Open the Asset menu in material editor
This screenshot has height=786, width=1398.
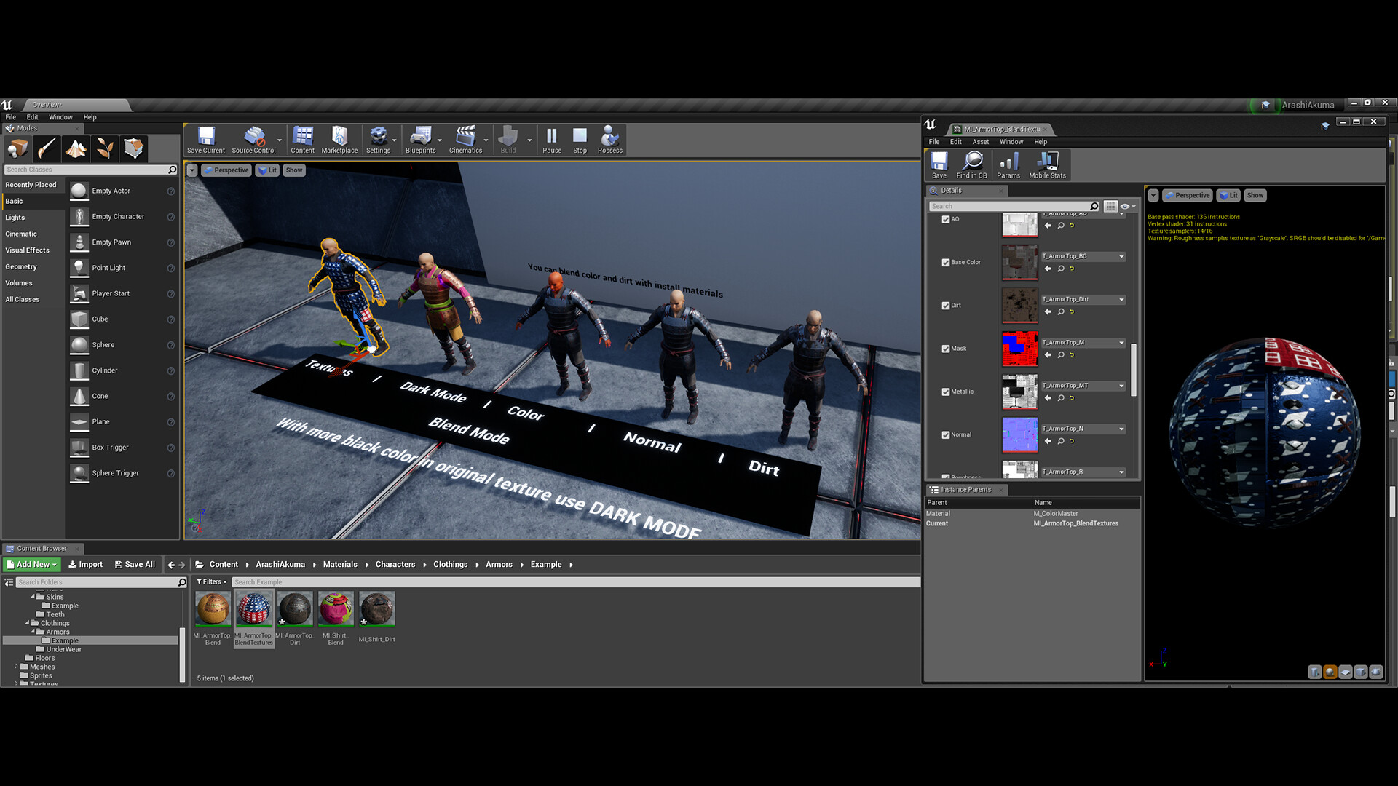(x=981, y=142)
